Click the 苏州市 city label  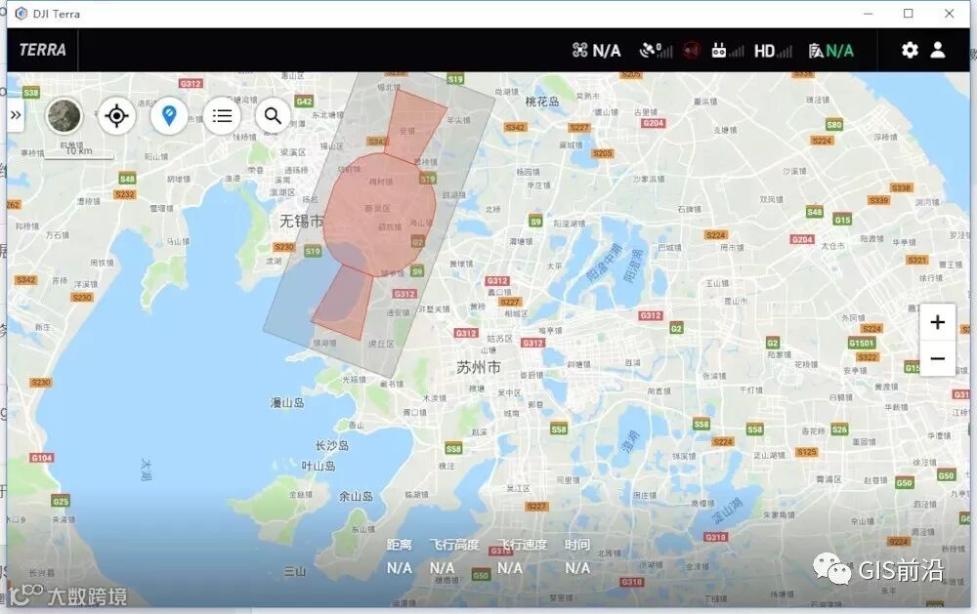479,367
